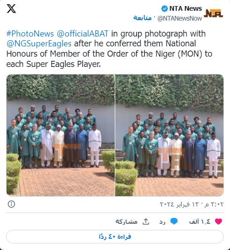Click the tweet timestamp date

(x=192, y=204)
